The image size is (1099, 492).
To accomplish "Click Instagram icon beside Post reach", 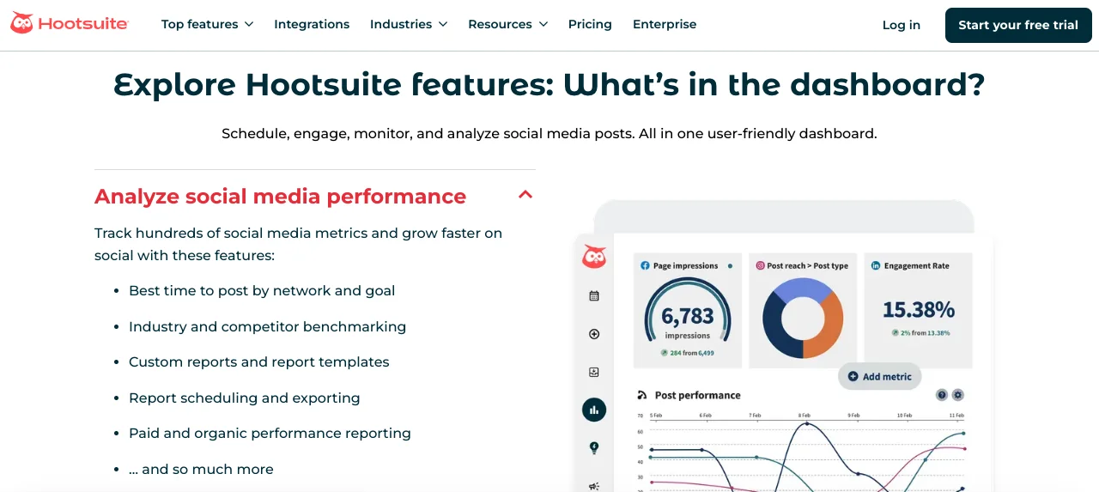I will [x=760, y=266].
